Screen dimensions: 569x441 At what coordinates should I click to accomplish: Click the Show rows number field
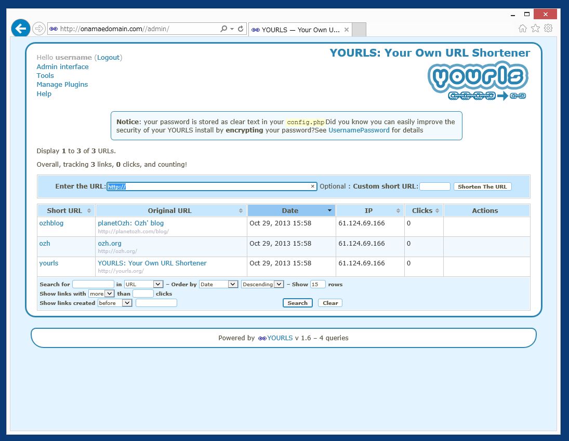click(x=318, y=284)
